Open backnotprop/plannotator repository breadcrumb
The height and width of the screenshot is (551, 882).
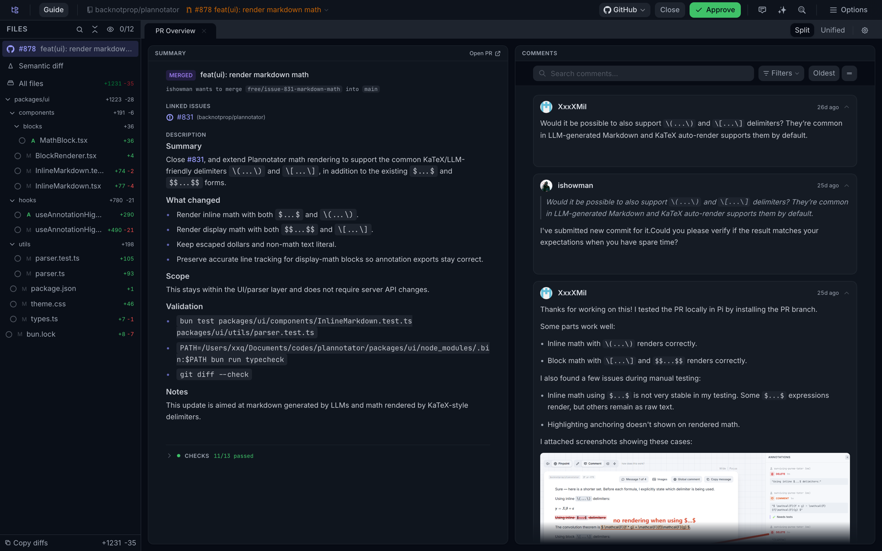pyautogui.click(x=133, y=10)
